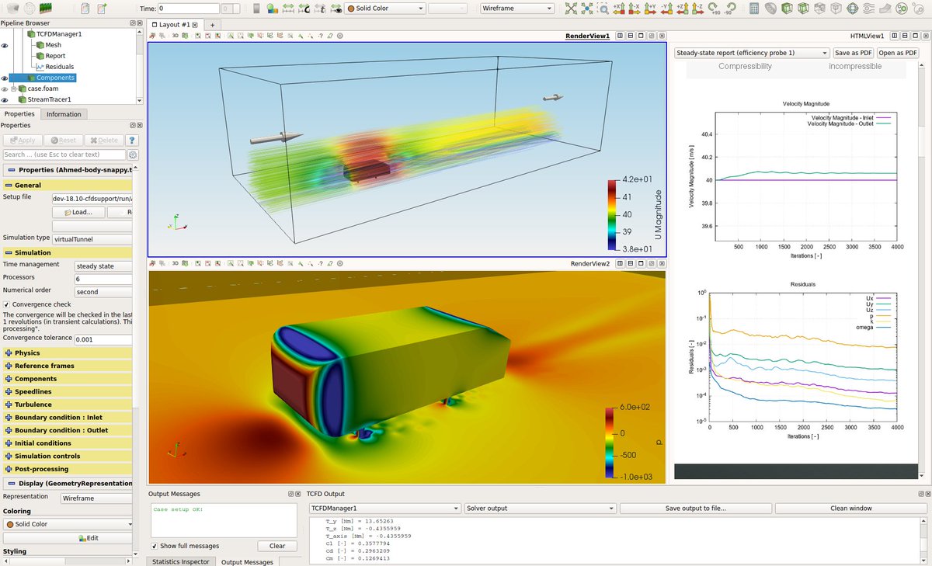Toggle visibility eye for Mesh
Screen dimensions: 932x566
click(5, 45)
